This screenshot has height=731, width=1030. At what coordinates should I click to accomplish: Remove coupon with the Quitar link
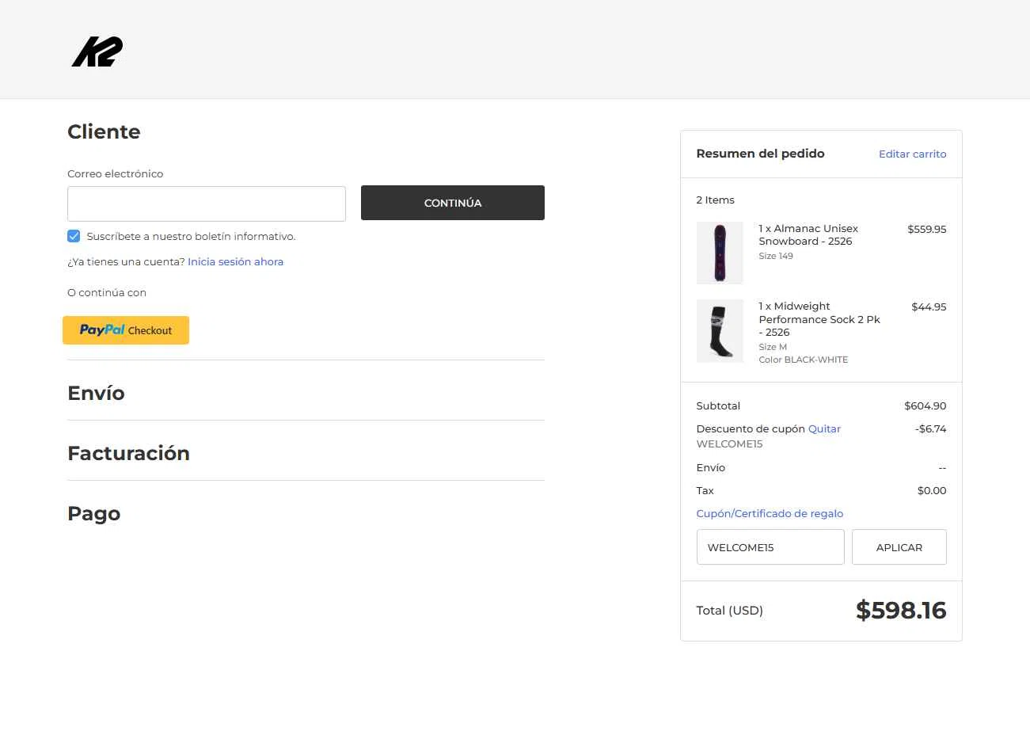[824, 428]
